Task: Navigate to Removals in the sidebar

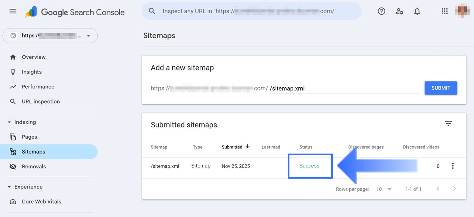Action: pyautogui.click(x=34, y=167)
